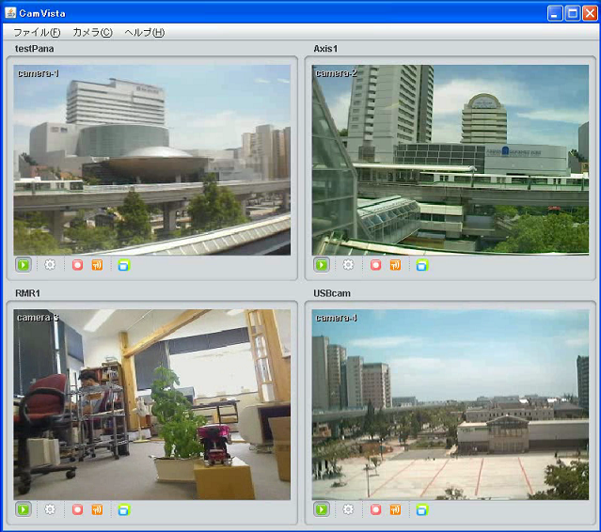Click the camera-3 RMR1 video feed
601x532 pixels.
point(152,404)
